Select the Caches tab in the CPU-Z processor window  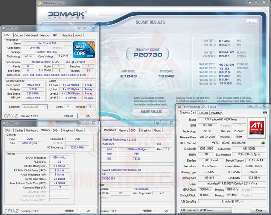(x=18, y=35)
